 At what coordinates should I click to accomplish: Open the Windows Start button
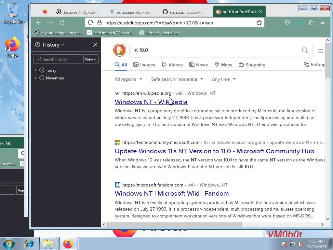pyautogui.click(x=9, y=243)
